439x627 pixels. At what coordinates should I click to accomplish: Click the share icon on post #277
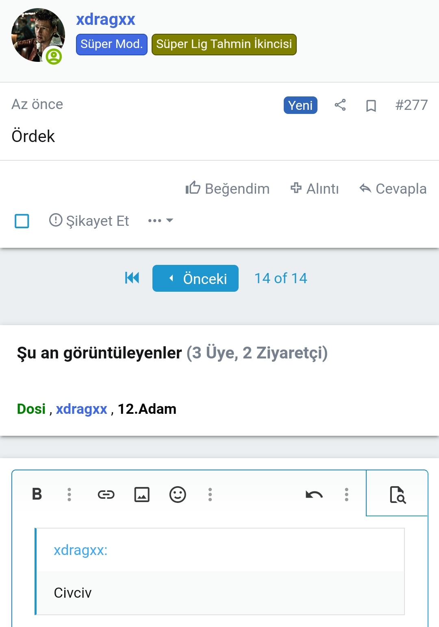coord(340,105)
